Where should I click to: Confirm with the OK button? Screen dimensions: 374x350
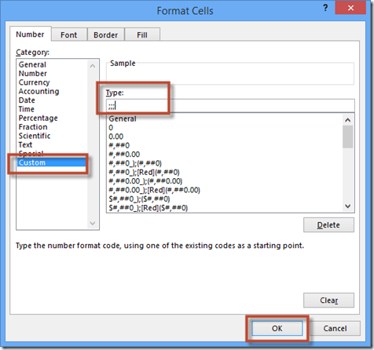[277, 328]
